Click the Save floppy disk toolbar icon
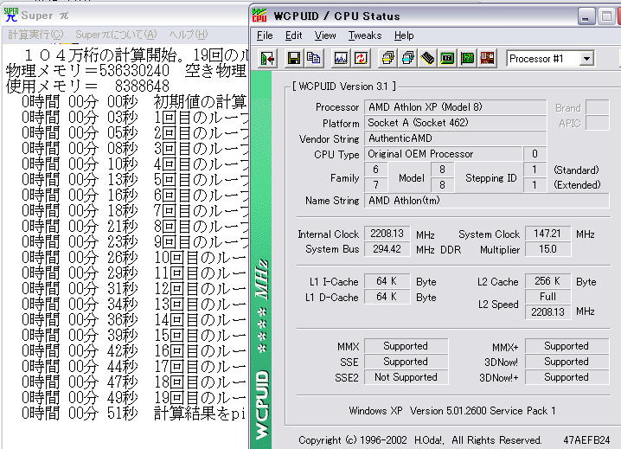The height and width of the screenshot is (449, 621). [293, 59]
